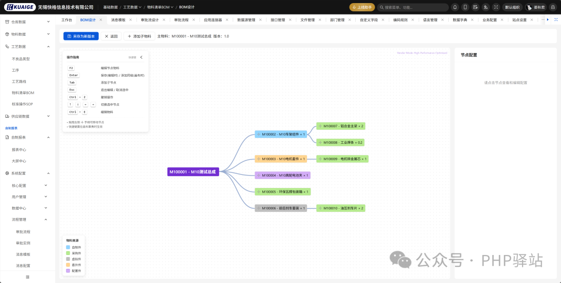Toggle fullscreen from the header expand icon
Image resolution: width=561 pixels, height=283 pixels.
[x=496, y=7]
